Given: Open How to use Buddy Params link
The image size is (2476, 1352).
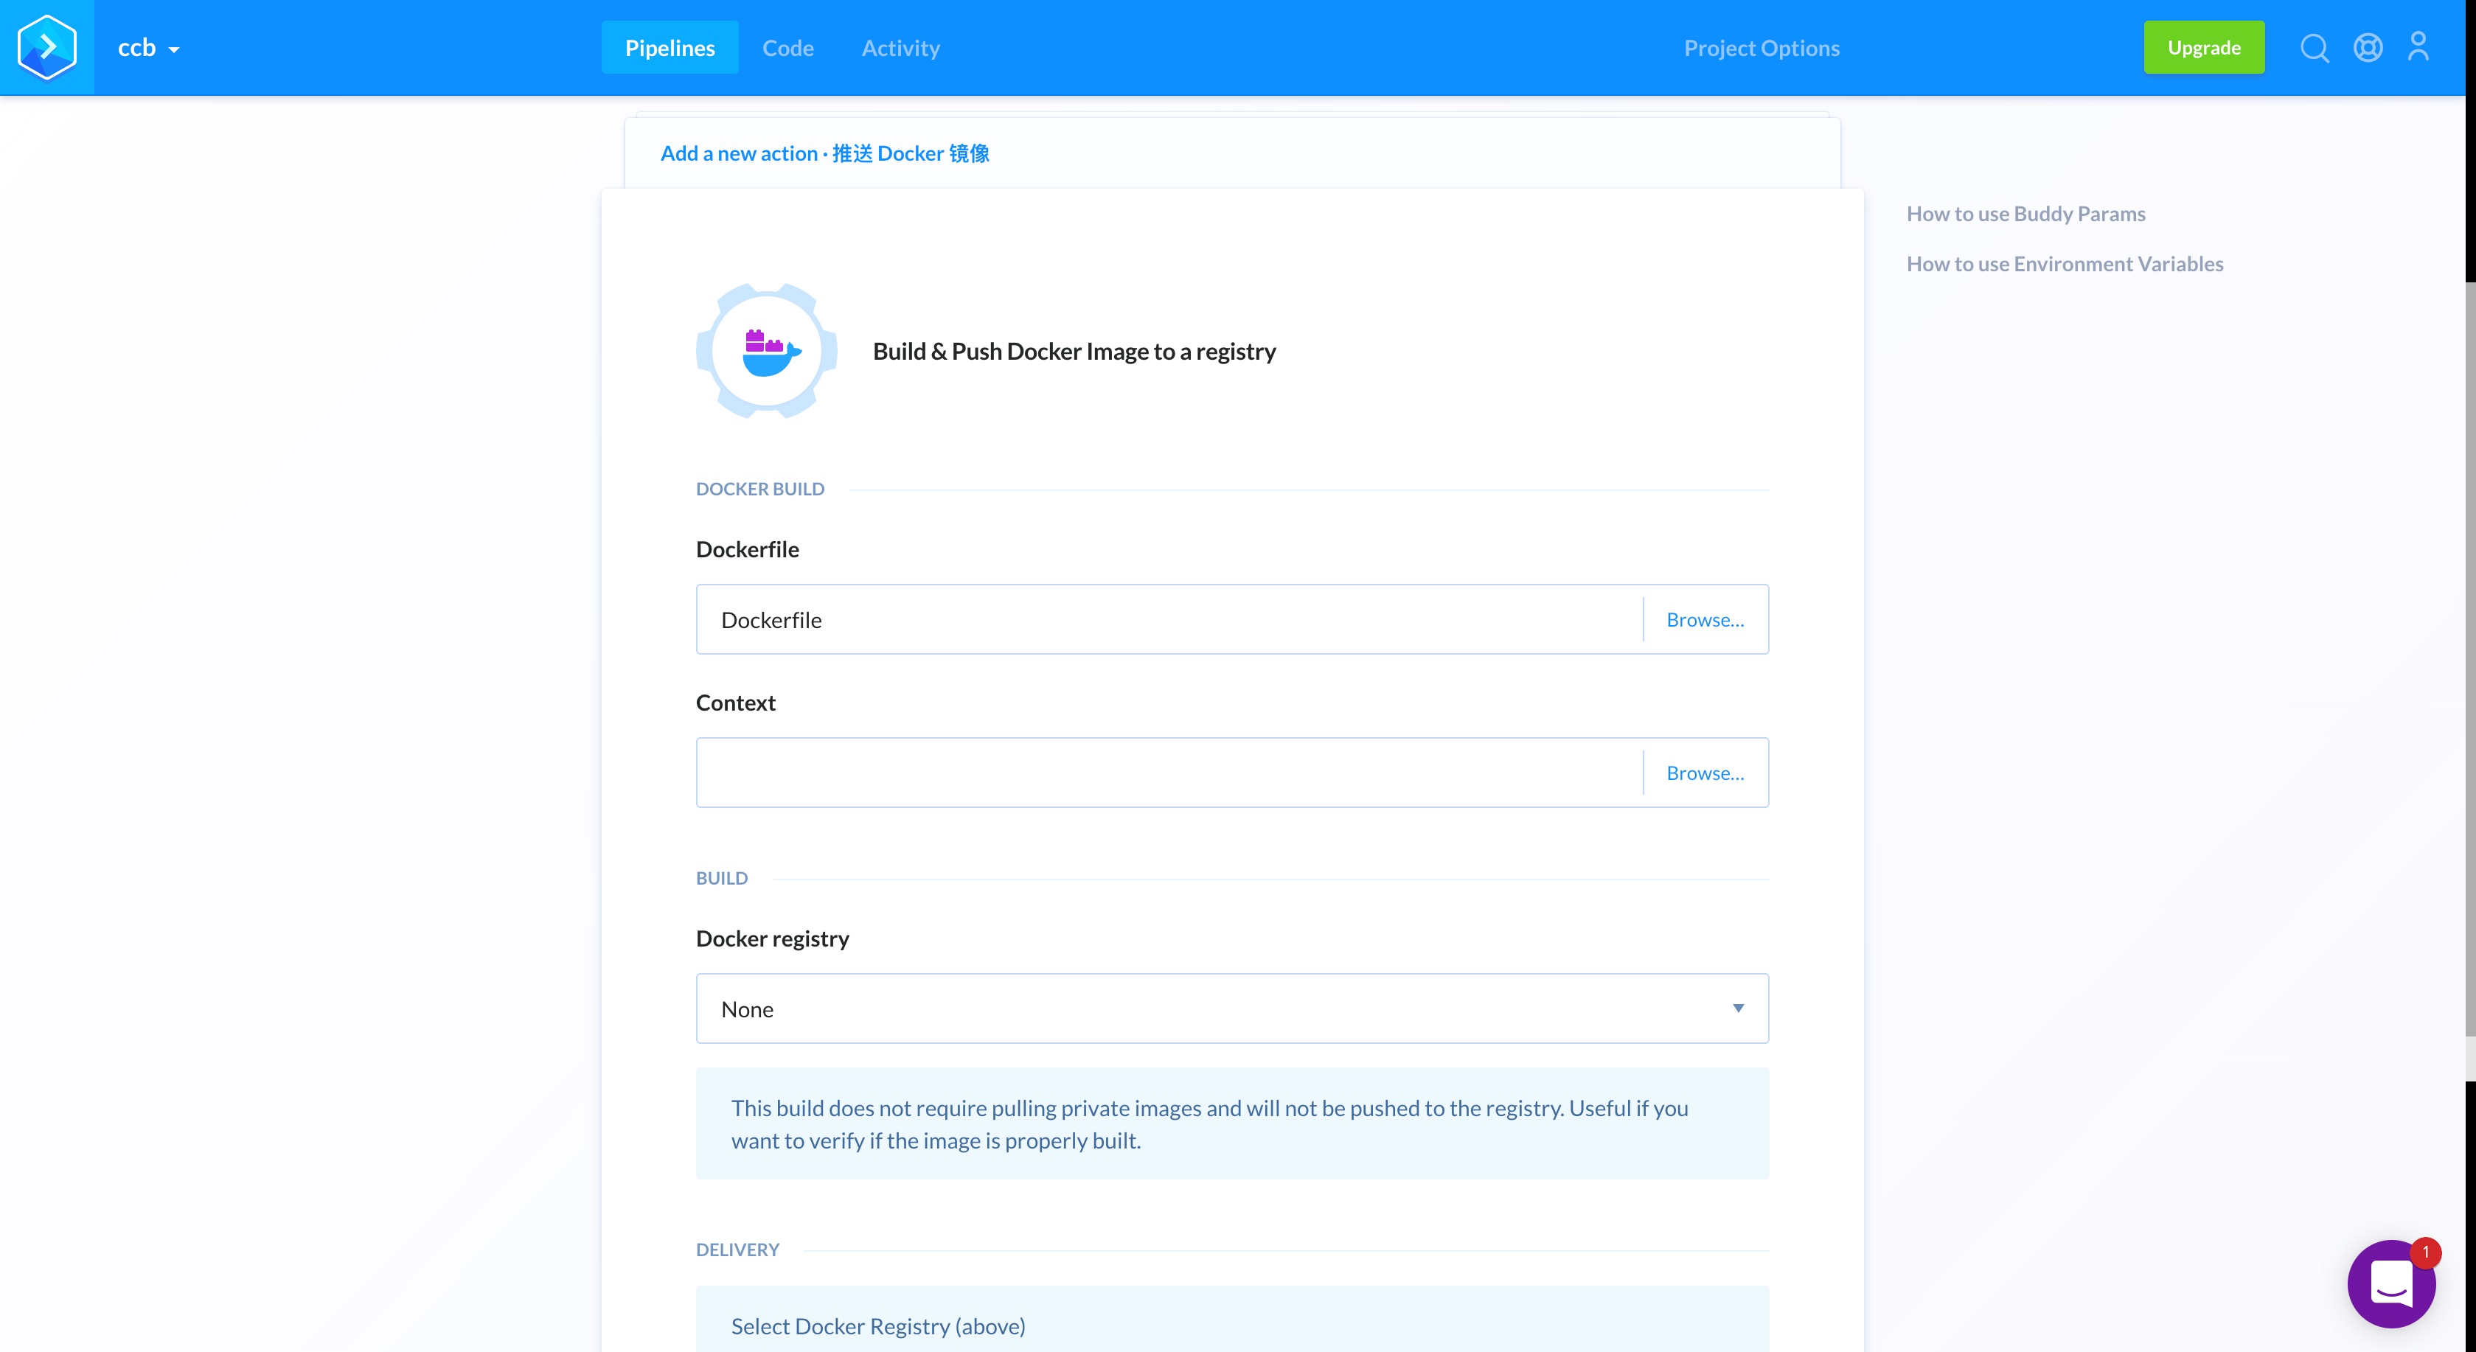Looking at the screenshot, I should 2025,213.
